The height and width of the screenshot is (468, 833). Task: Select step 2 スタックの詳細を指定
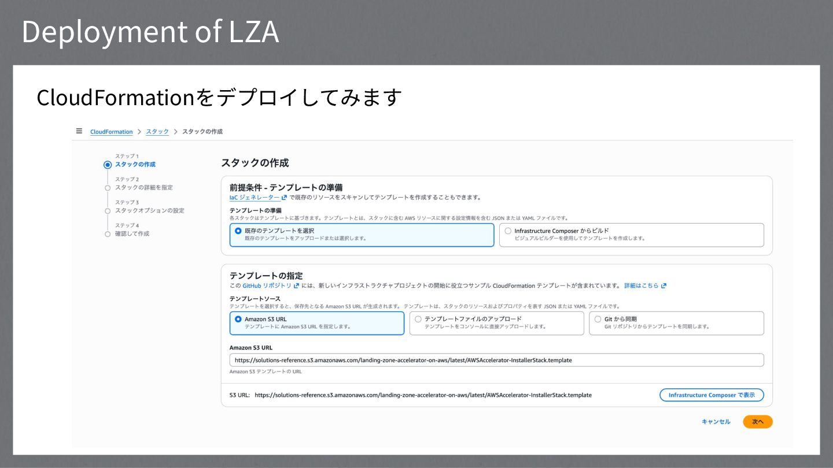[143, 188]
